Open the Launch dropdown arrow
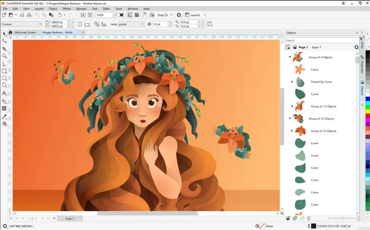 click(x=205, y=15)
